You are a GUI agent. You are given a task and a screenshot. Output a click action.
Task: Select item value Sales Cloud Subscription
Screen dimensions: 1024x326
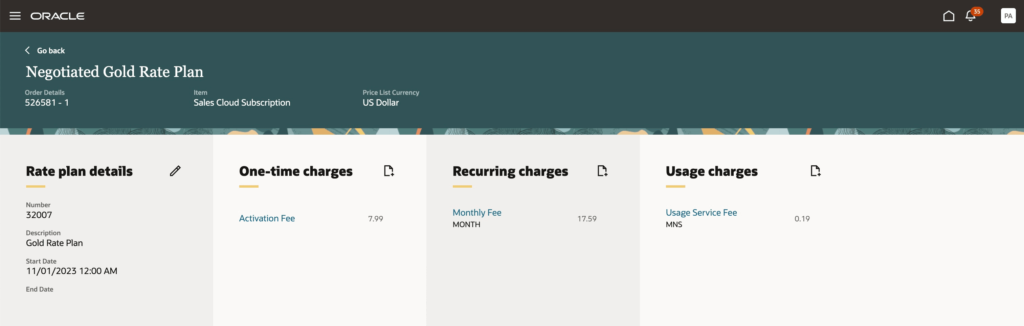point(242,103)
